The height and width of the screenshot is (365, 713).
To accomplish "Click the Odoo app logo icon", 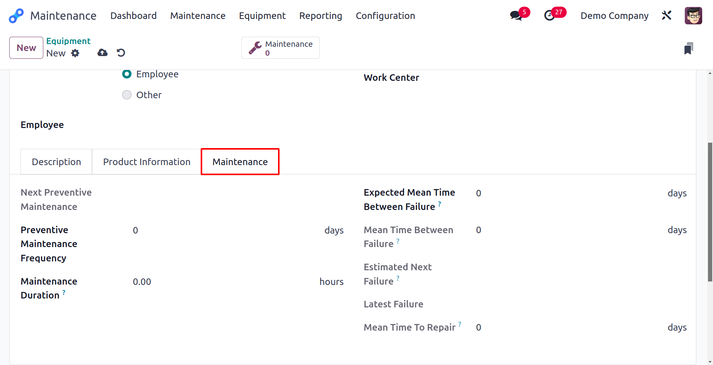I will 16,16.
